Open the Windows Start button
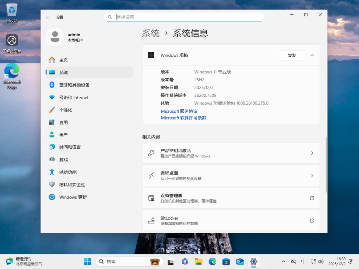The image size is (359, 269). [x=88, y=261]
